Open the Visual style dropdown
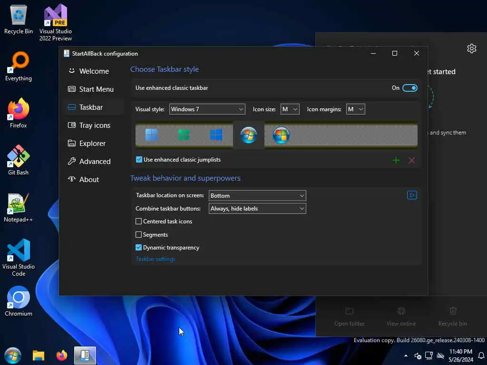The height and width of the screenshot is (365, 487). point(207,109)
